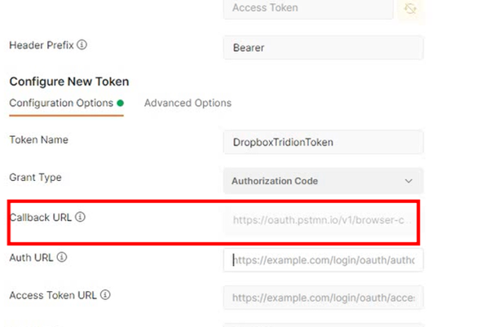Click the Access Token URL input field
This screenshot has width=494, height=327.
(x=324, y=298)
